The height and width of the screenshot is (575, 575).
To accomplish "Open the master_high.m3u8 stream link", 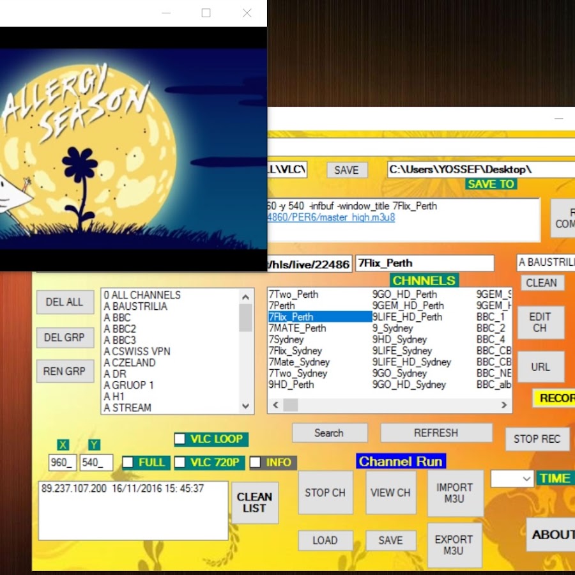I will point(331,217).
